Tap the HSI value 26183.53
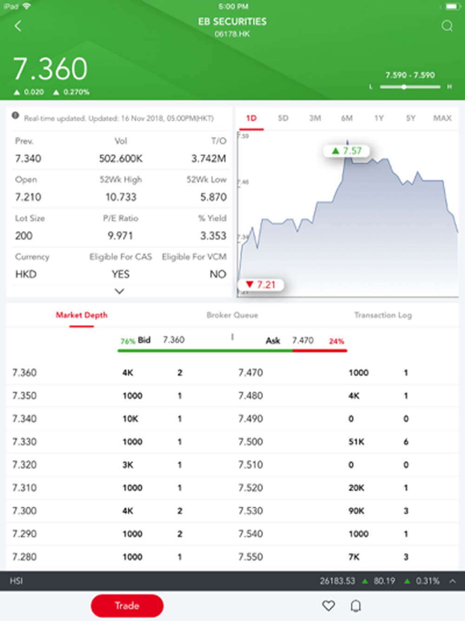Screen dimensions: 465x621 tap(337, 581)
